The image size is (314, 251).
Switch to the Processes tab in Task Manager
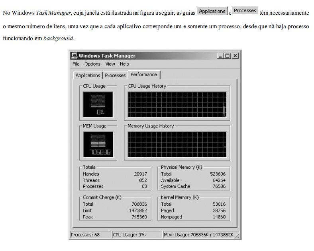115,75
